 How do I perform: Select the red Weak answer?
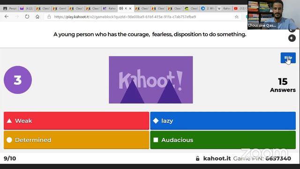[76, 121]
